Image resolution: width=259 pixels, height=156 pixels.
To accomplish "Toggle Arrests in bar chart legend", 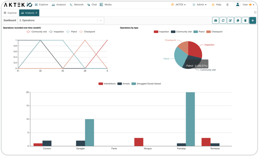I will (123, 84).
